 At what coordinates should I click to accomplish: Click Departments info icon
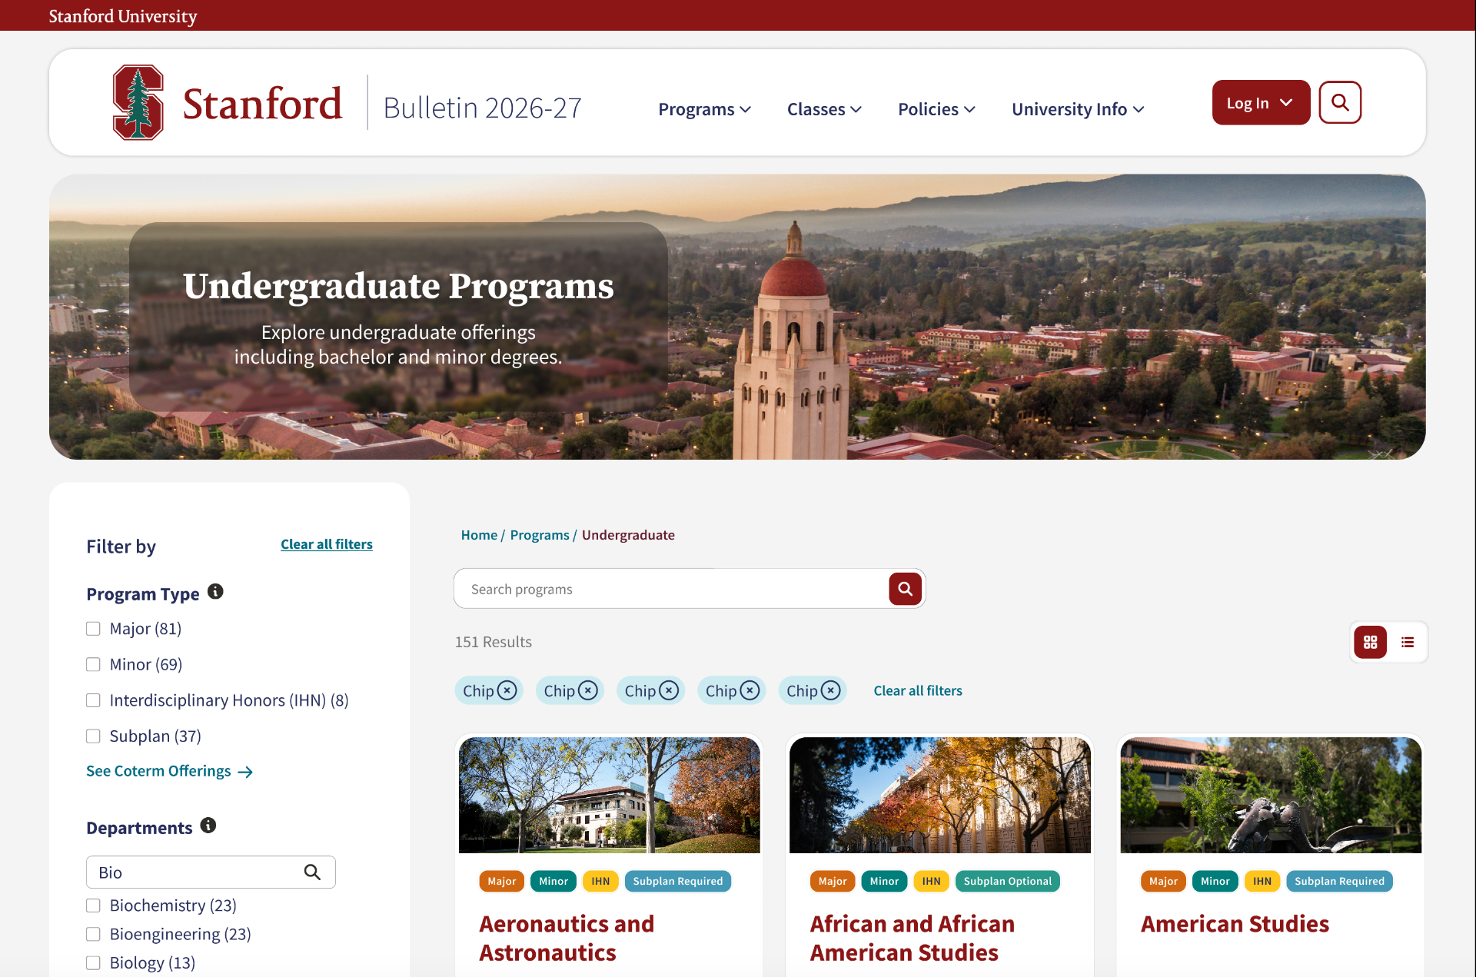(x=208, y=826)
